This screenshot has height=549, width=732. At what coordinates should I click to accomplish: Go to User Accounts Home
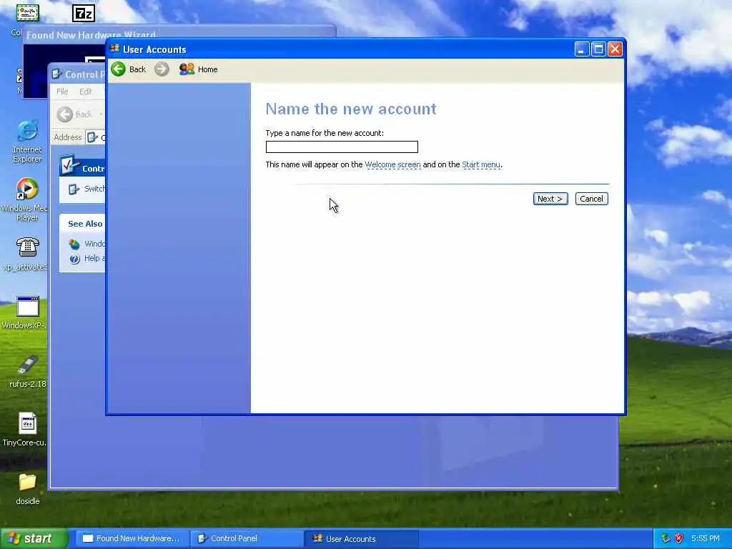199,69
